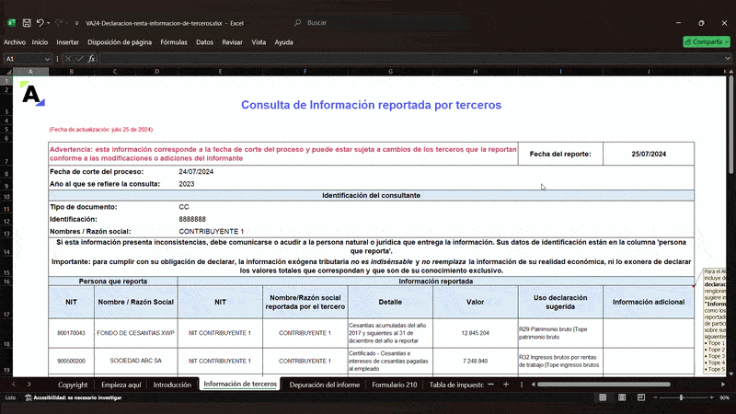Select column E header
Image resolution: width=736 pixels, height=414 pixels.
point(220,72)
